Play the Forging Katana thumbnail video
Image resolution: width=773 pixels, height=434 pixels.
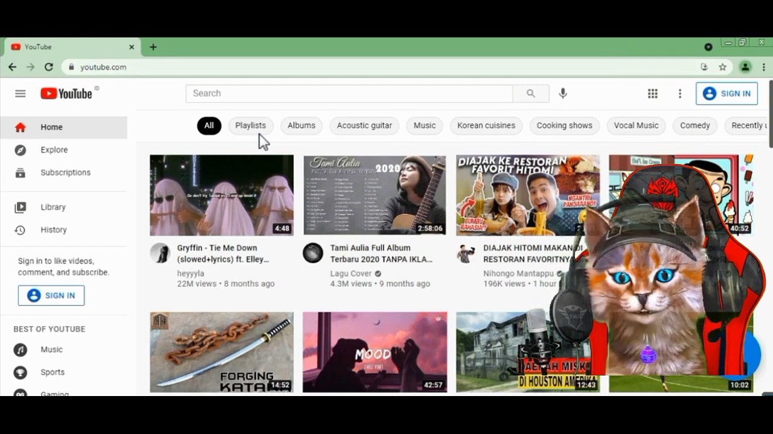(222, 352)
